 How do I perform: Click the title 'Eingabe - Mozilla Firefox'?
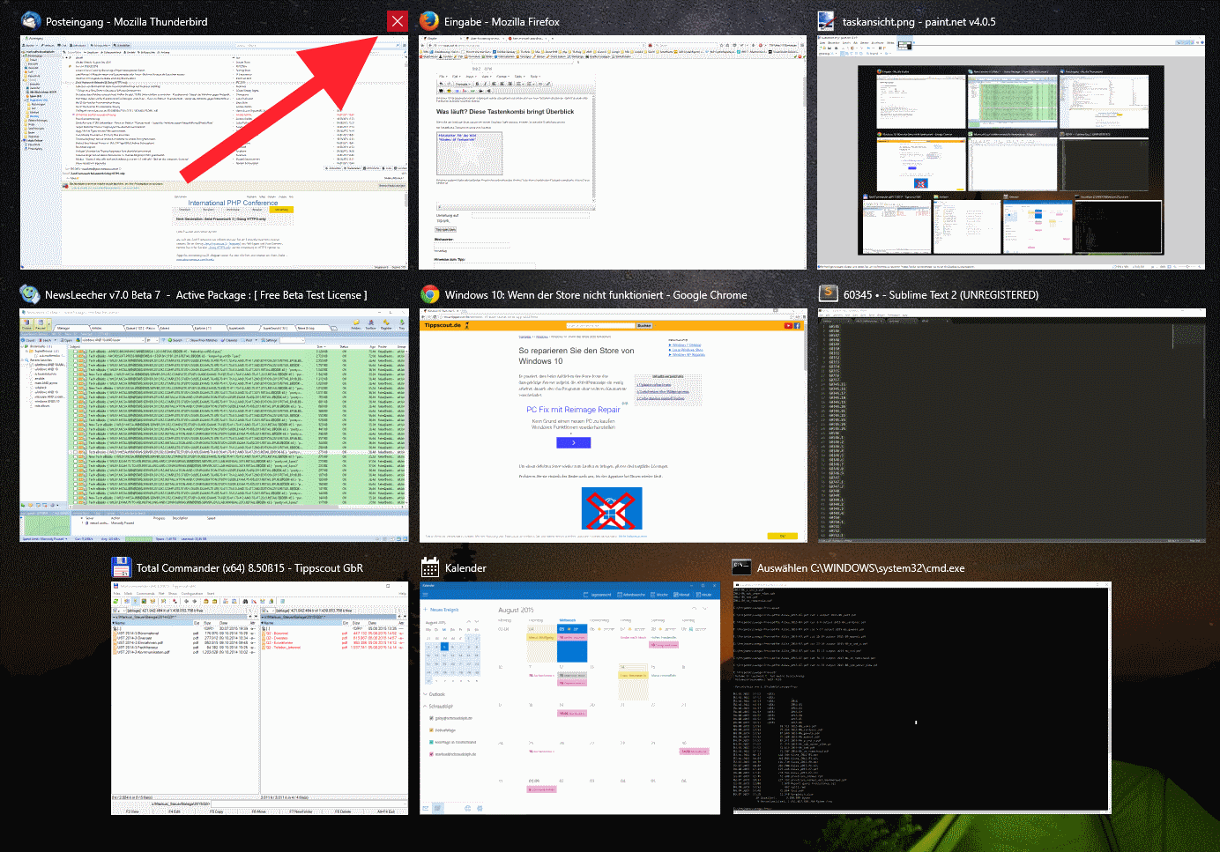[x=502, y=22]
